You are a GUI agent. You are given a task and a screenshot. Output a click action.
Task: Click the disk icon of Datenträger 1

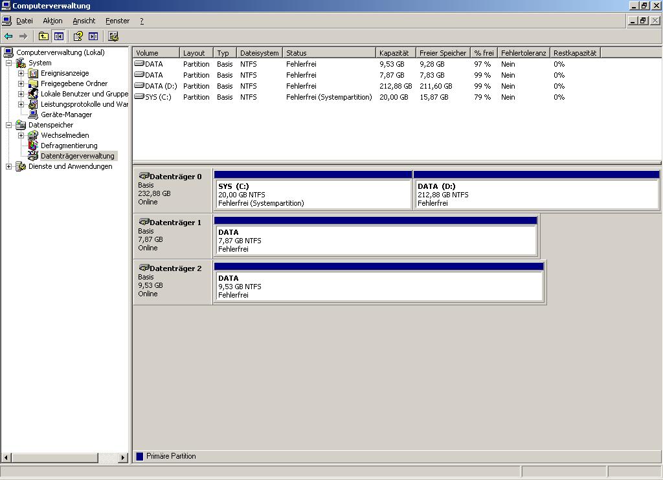[x=144, y=222]
